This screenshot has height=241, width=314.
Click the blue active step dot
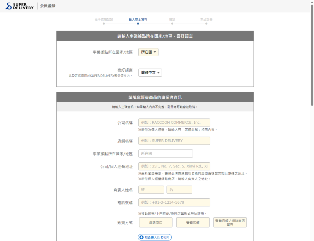click(138, 24)
